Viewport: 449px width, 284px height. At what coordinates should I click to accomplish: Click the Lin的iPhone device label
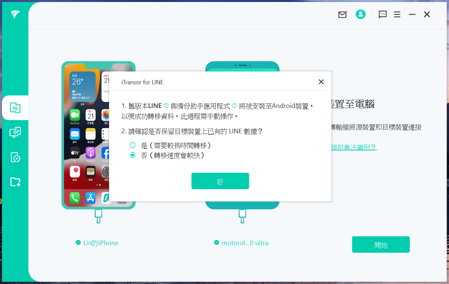pos(100,243)
